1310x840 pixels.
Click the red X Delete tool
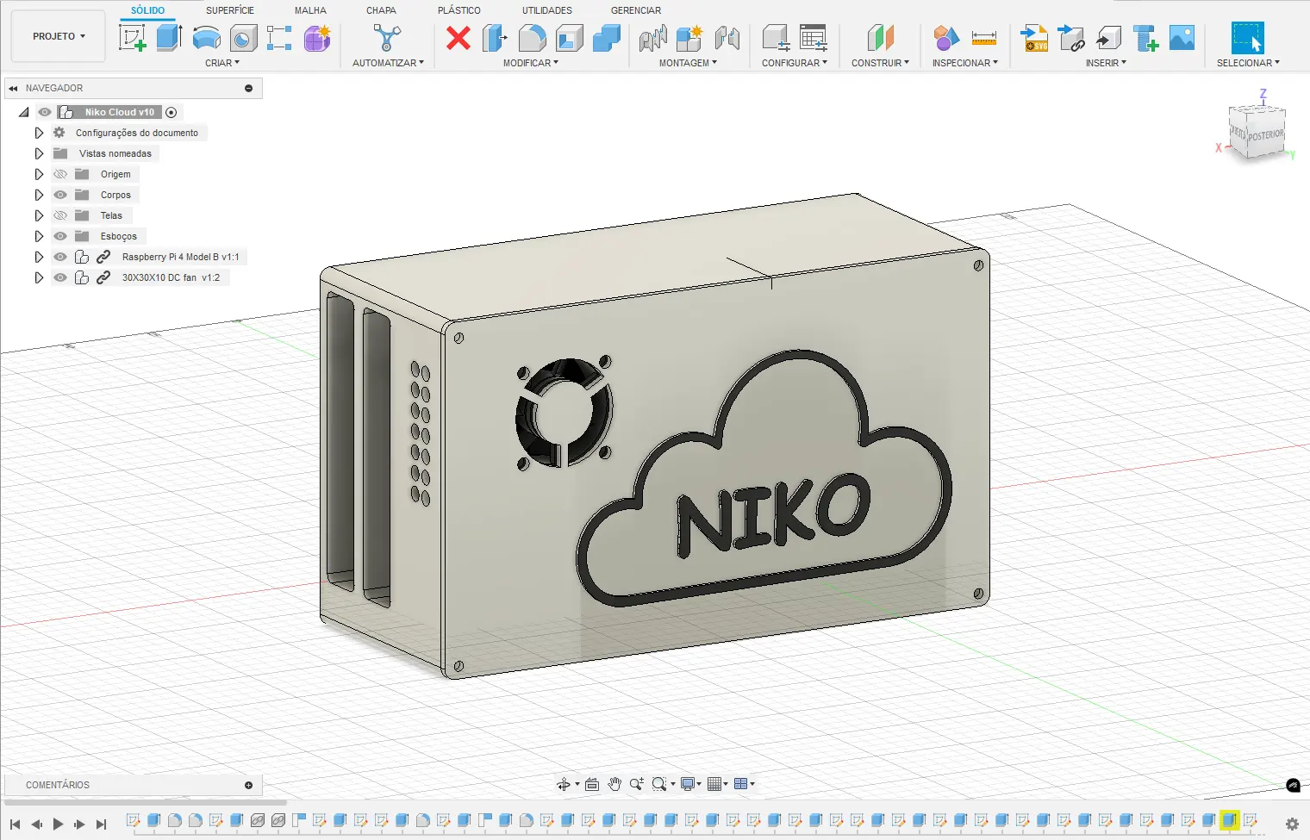(458, 38)
